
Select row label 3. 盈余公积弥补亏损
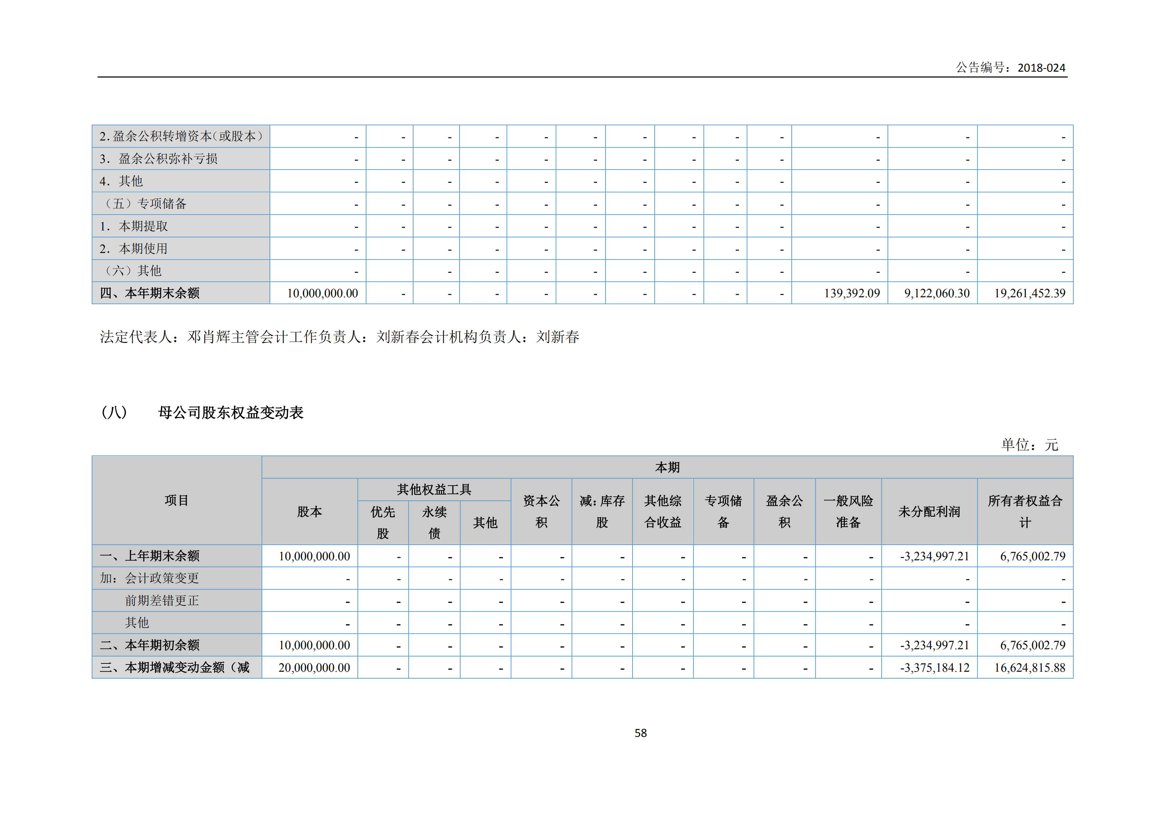tap(159, 159)
